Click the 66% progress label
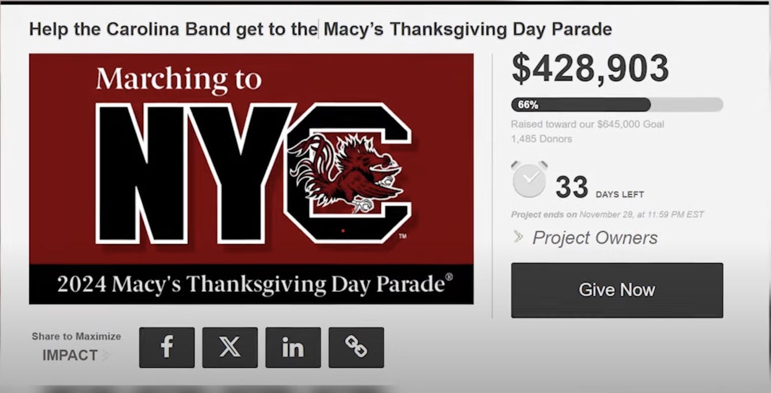The height and width of the screenshot is (393, 771). tap(528, 105)
